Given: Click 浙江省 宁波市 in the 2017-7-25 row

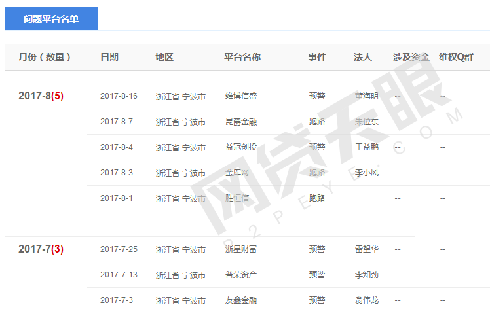Looking at the screenshot, I should (x=181, y=250).
